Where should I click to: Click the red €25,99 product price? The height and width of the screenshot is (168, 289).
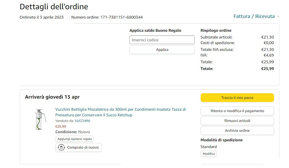tap(61, 126)
